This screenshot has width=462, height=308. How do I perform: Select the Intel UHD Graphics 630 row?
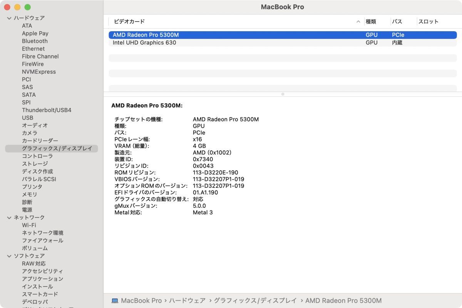283,43
